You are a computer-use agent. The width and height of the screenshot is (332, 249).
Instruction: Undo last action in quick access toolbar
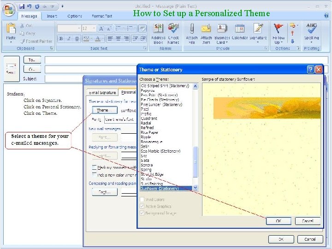click(x=29, y=6)
